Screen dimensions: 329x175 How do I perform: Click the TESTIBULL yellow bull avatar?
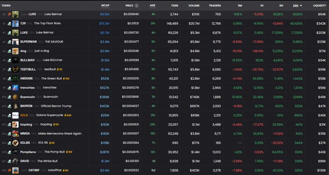tap(15, 69)
